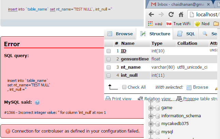Click the ID column name
This screenshot has width=220, height=139.
click(x=124, y=51)
